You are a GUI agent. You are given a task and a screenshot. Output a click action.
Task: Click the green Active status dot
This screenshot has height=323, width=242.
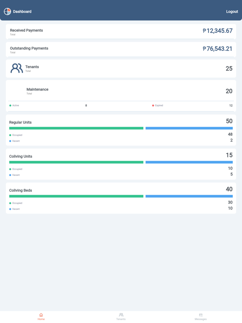pos(10,106)
